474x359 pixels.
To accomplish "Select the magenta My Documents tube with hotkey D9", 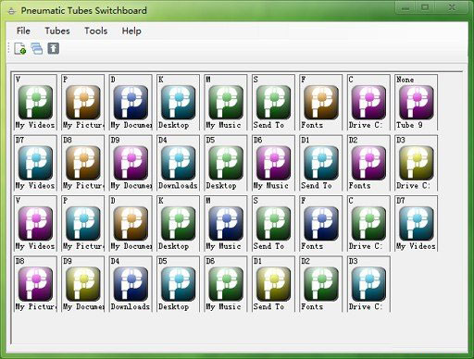I will click(131, 163).
